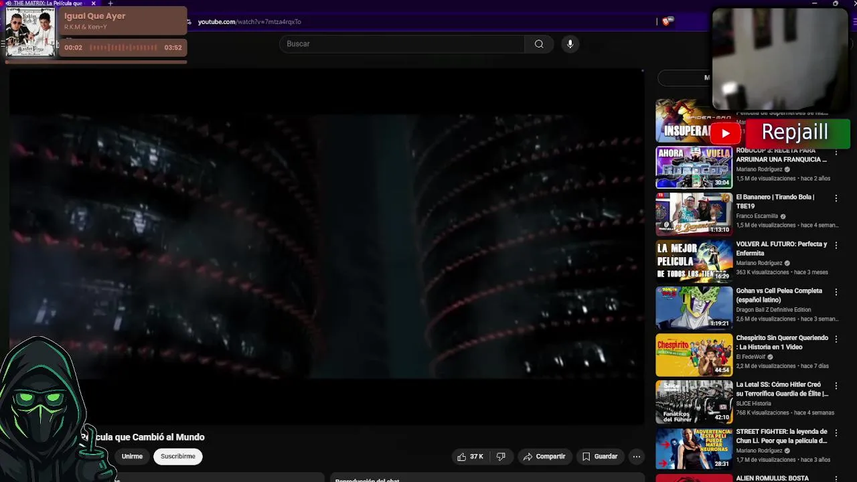This screenshot has height=482, width=857.
Task: Click the Unirme button
Action: (x=132, y=457)
